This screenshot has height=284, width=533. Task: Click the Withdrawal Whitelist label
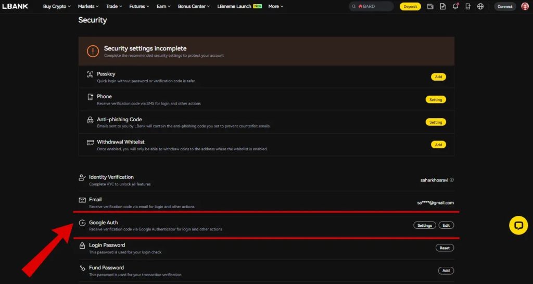[x=121, y=142]
